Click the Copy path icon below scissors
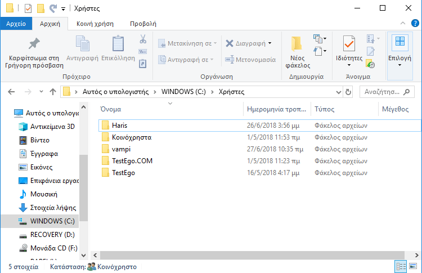This screenshot has height=273, width=422. (x=143, y=51)
